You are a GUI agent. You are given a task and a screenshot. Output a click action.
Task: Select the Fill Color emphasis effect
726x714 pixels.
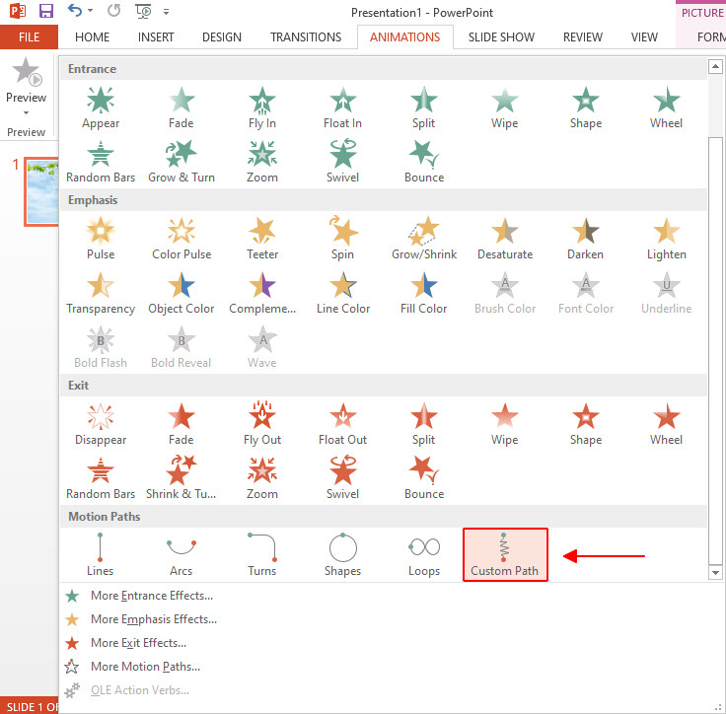(x=423, y=293)
